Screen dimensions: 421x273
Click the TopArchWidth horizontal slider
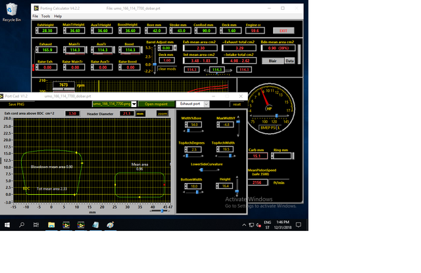[x=226, y=156]
